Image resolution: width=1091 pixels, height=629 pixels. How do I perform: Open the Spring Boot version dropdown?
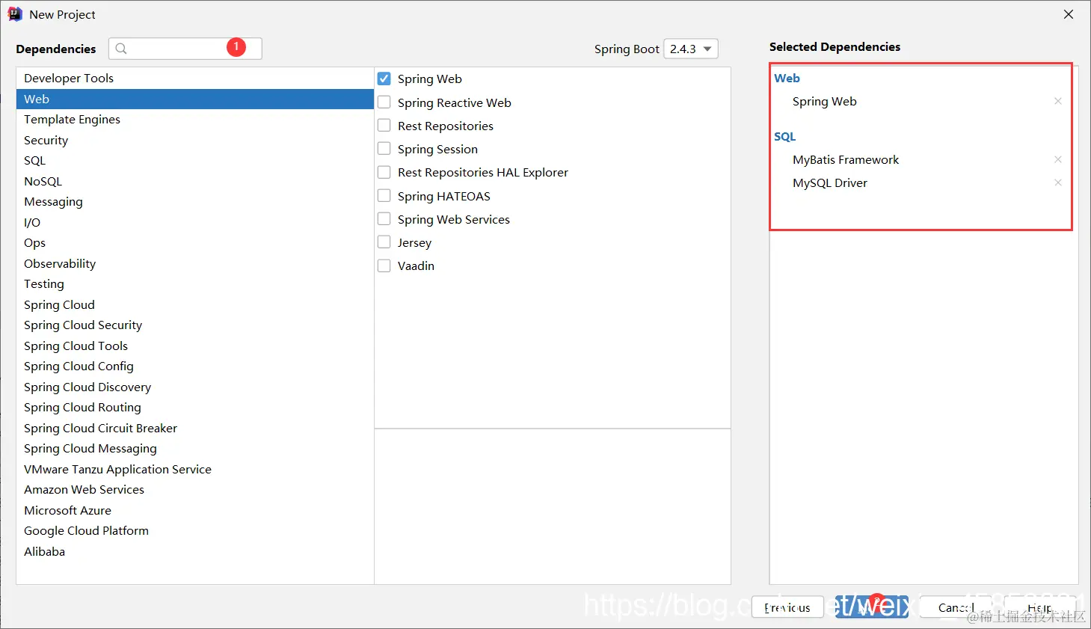pyautogui.click(x=691, y=49)
